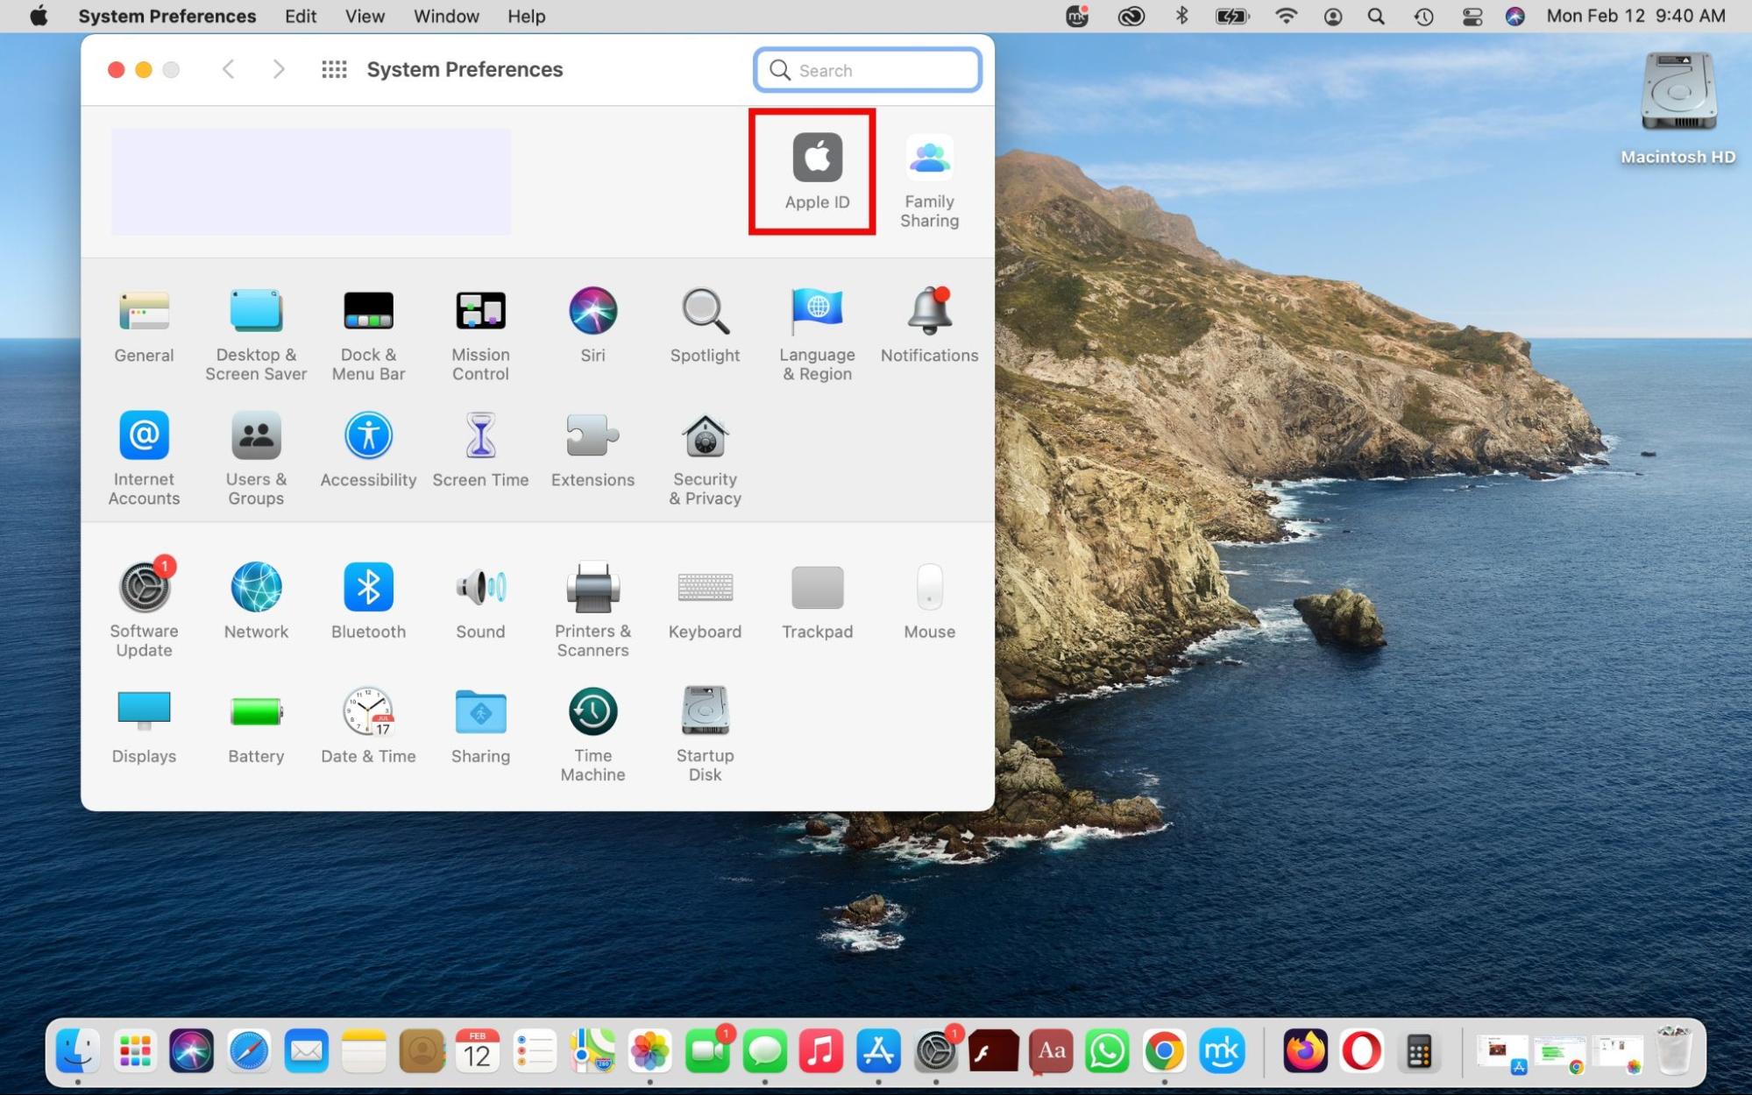
Task: Open Spotlight search in menu bar
Action: click(x=1376, y=16)
